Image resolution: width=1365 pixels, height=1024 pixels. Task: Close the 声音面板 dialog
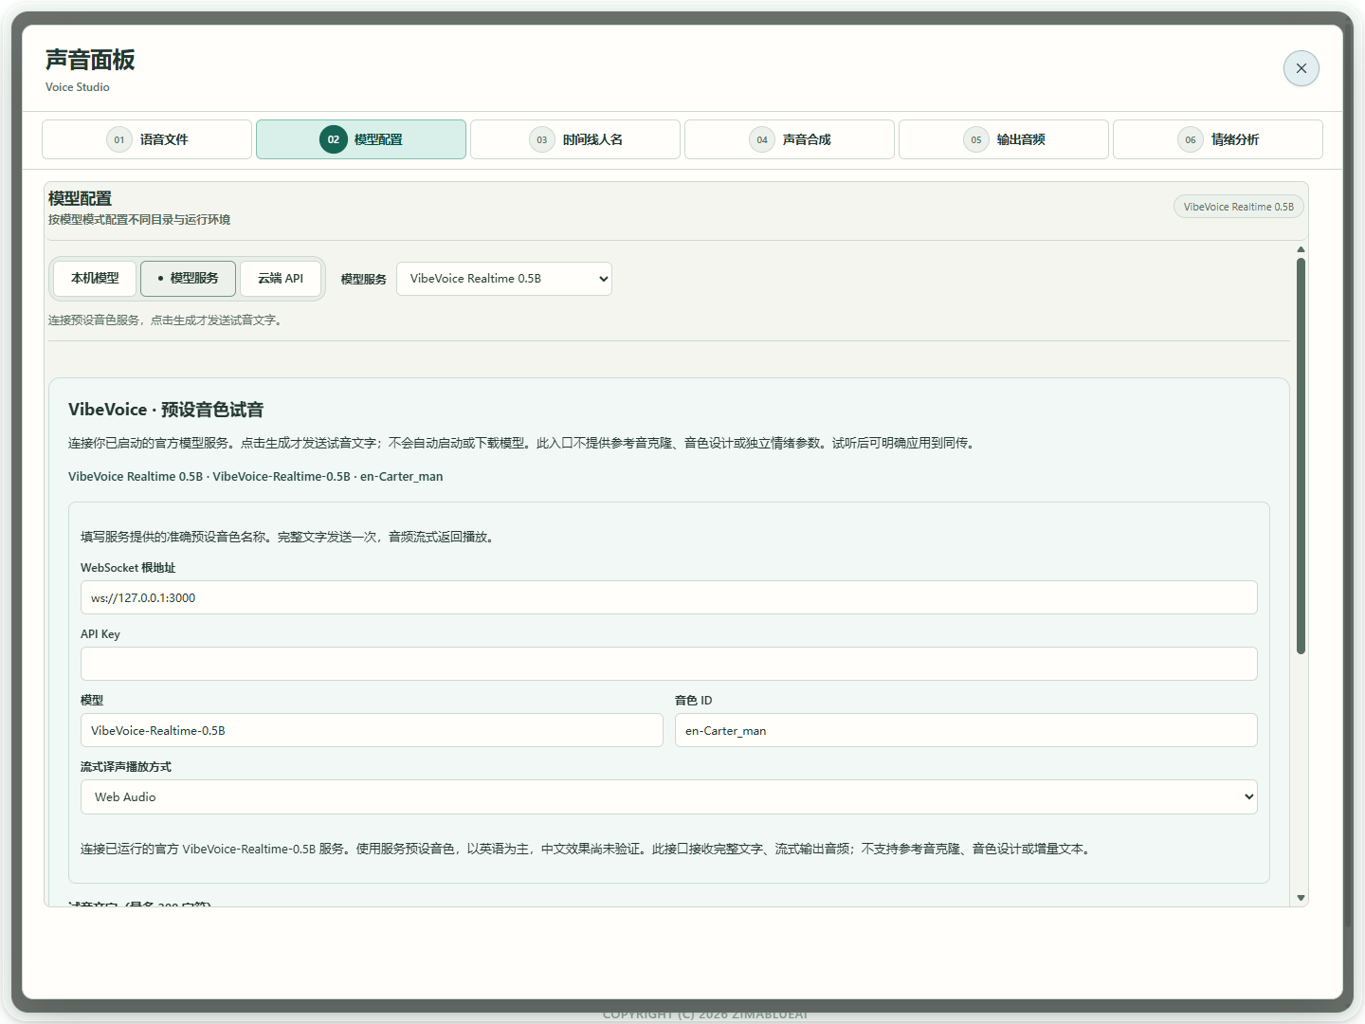pos(1301,68)
